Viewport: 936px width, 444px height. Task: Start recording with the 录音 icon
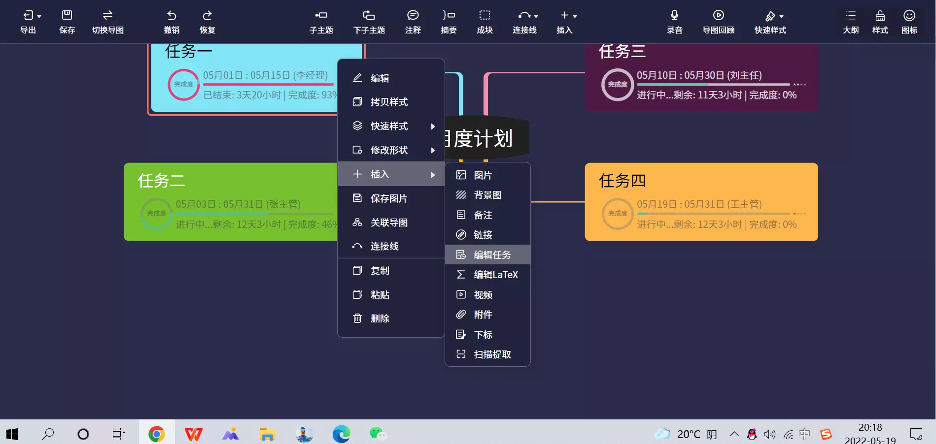pyautogui.click(x=674, y=21)
